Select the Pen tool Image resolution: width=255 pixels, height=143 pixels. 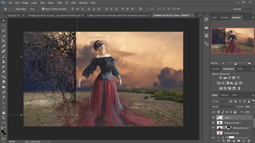tap(4, 93)
